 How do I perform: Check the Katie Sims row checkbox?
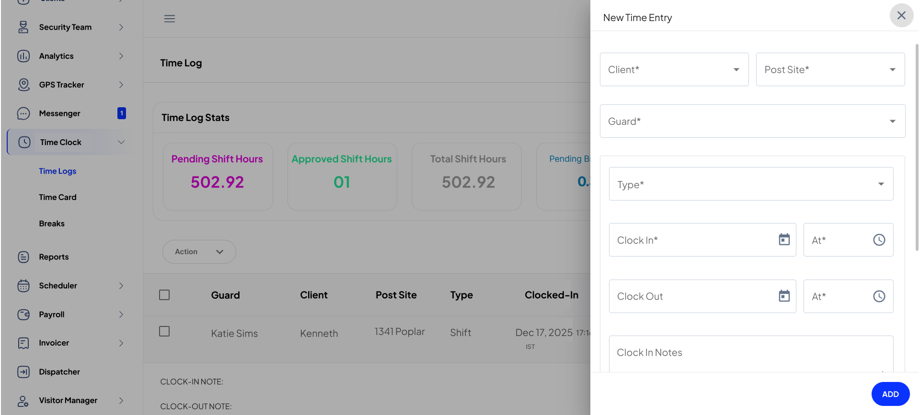pos(164,331)
